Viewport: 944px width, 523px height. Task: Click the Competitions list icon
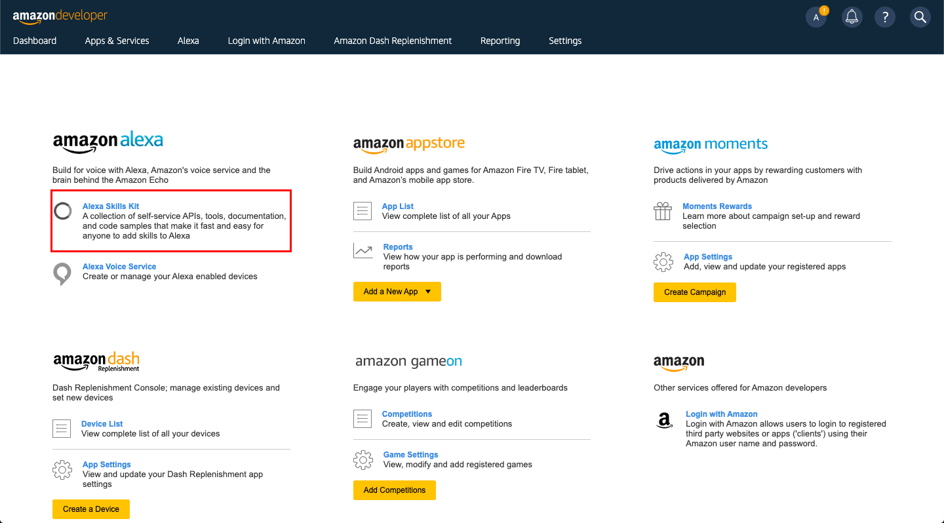[x=363, y=419]
